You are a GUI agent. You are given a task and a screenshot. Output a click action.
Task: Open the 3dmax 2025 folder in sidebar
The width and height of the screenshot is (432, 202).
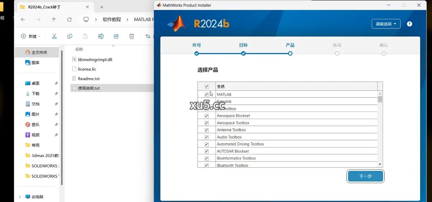coord(42,156)
